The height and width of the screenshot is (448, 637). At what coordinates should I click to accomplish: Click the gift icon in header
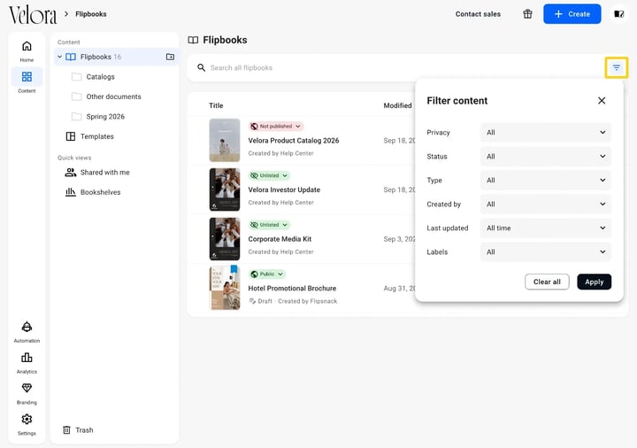(527, 14)
